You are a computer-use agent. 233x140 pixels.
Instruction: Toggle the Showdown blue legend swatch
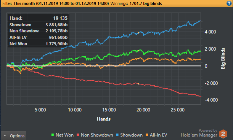pyautogui.click(x=117, y=135)
